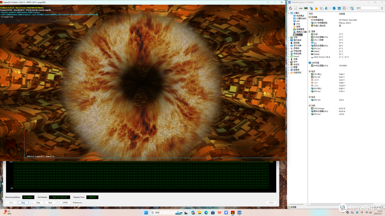Open Preferences in the stability test
385x216 pixels.
click(x=77, y=202)
